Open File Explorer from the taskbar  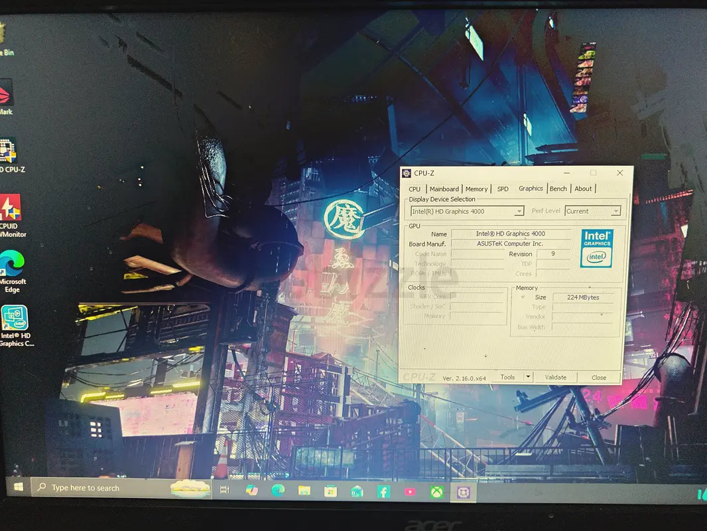(x=304, y=491)
